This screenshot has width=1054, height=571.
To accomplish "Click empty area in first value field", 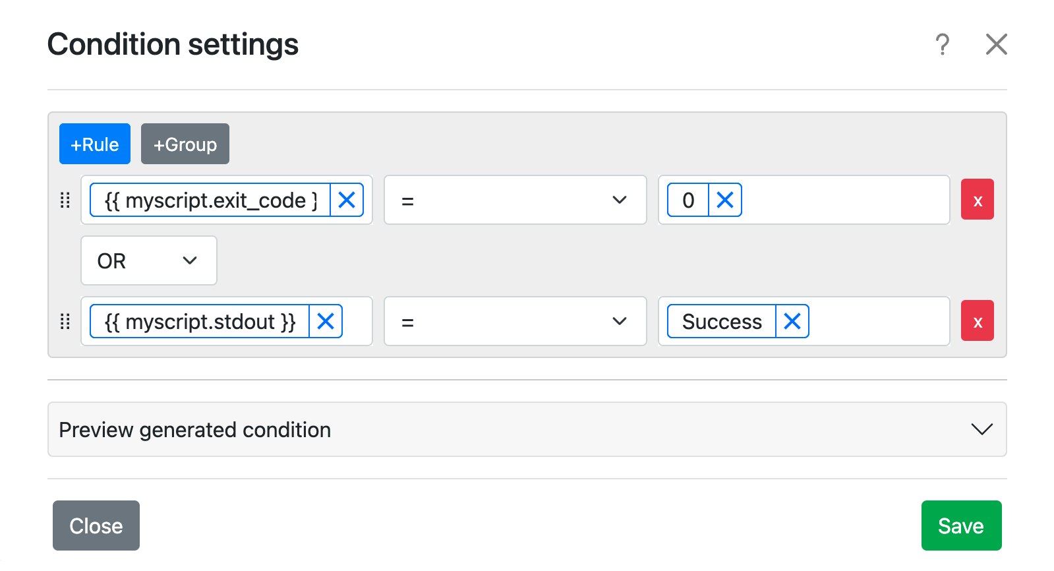I will tap(844, 200).
